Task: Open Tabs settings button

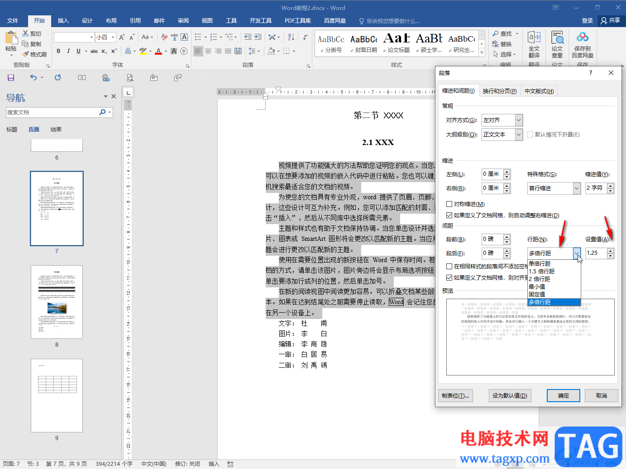Action: [x=455, y=395]
